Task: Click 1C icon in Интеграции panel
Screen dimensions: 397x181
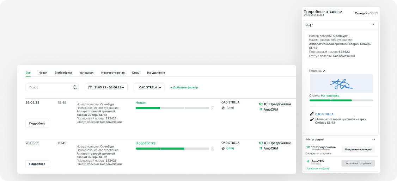Action: pos(308,147)
